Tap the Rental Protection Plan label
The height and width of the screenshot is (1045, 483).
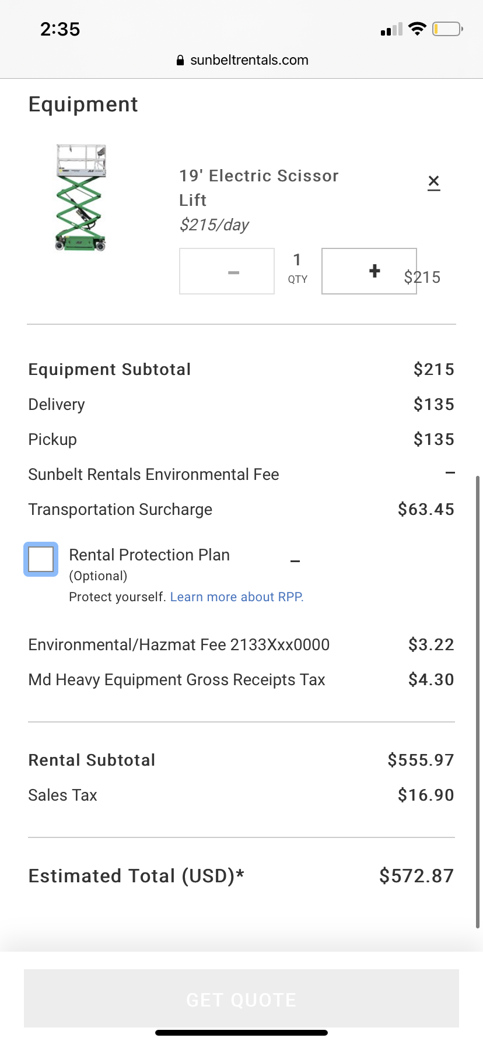[149, 555]
